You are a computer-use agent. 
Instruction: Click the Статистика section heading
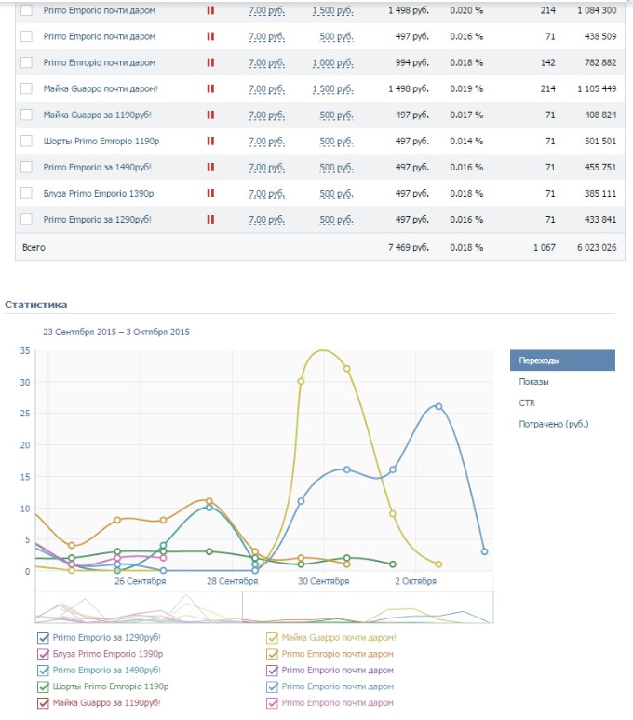coord(35,305)
